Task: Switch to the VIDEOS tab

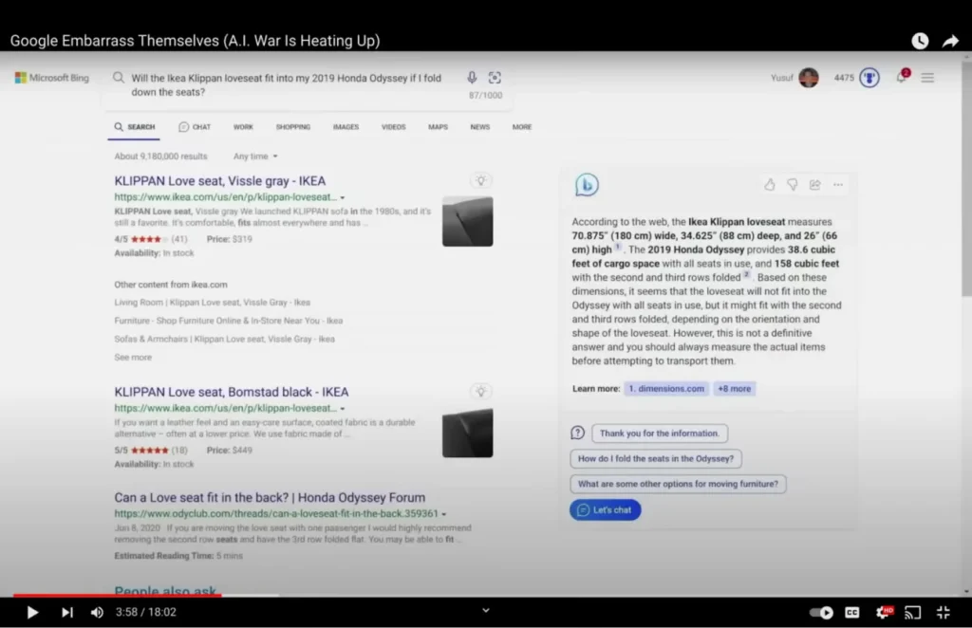Action: [394, 127]
